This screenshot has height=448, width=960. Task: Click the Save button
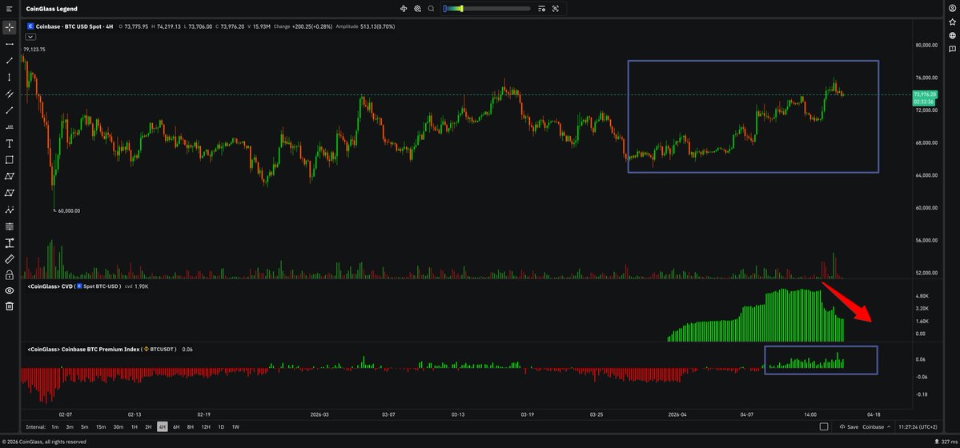(849, 427)
